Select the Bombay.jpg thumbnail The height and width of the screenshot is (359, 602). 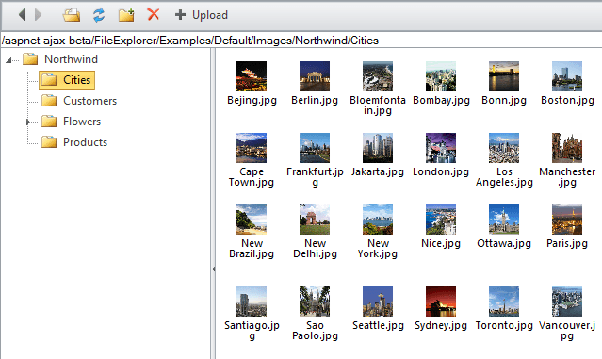[441, 76]
